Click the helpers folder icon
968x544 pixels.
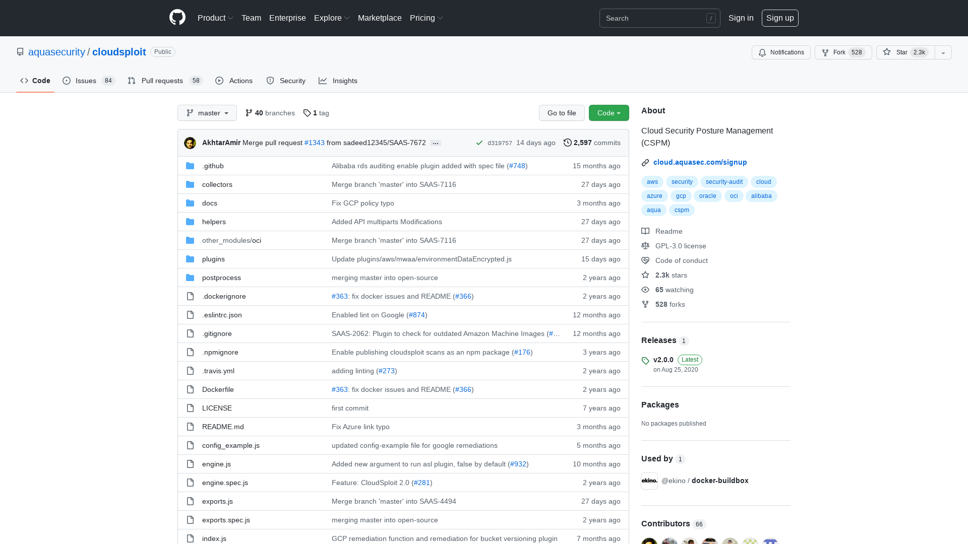[190, 222]
